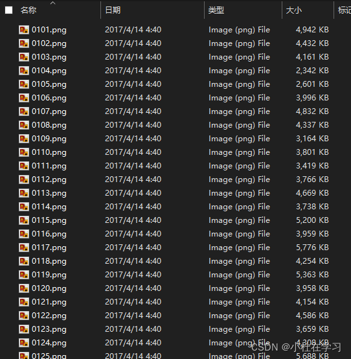Select the 0111.png file icon
This screenshot has width=351, height=359.
tap(24, 166)
